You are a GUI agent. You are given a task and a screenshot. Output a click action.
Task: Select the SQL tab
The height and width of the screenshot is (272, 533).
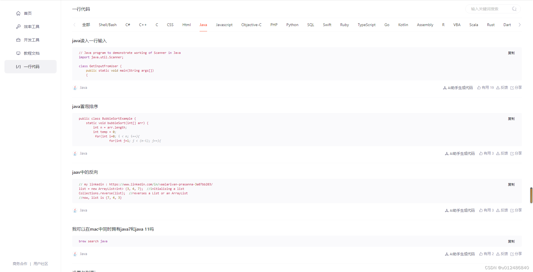pos(311,25)
